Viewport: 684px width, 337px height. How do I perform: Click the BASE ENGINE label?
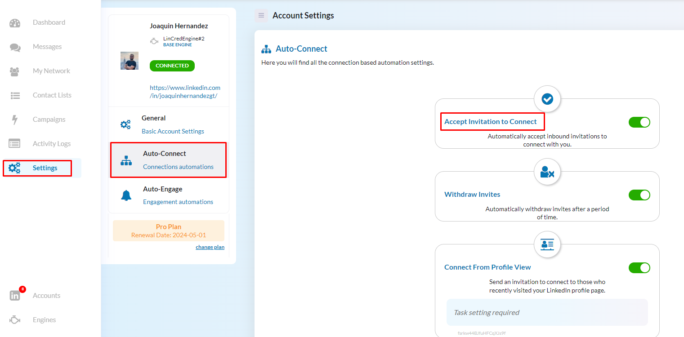tap(178, 45)
